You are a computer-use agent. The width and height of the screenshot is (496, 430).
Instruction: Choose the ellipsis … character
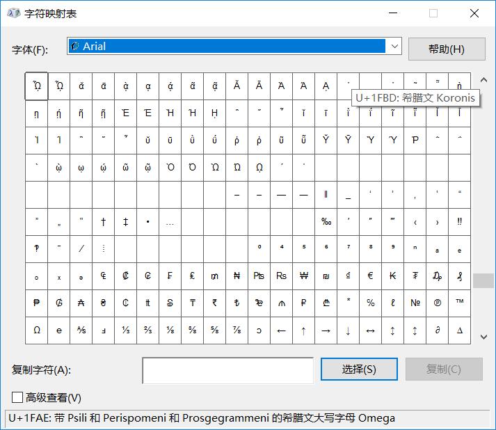tap(170, 222)
